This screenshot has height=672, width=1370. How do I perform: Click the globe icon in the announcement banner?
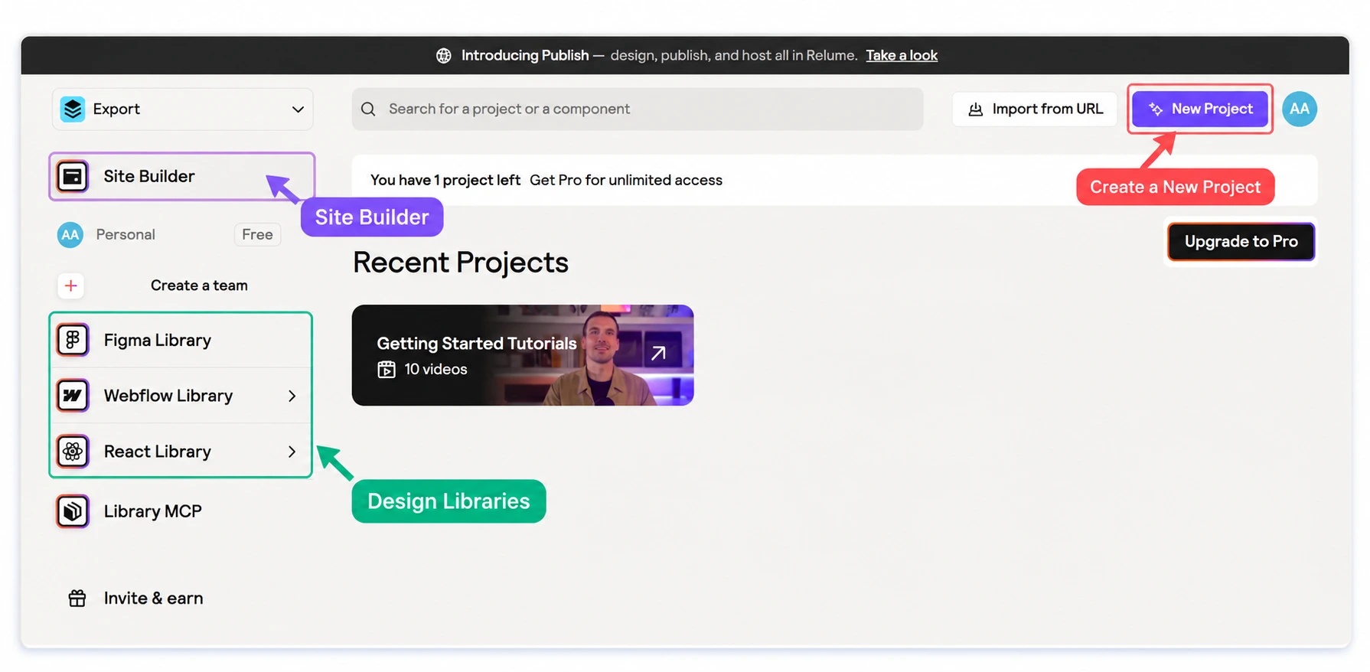[444, 56]
